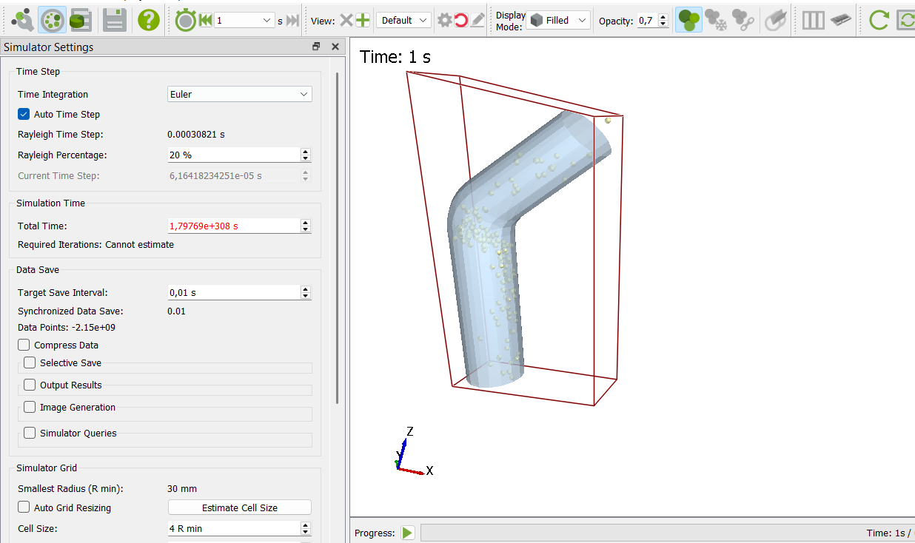
Task: Open the Analyst mode icon
Action: [x=80, y=20]
